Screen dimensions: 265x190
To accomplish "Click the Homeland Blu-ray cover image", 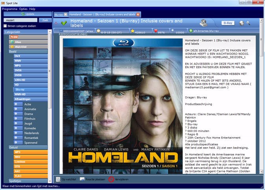I will (123, 106).
